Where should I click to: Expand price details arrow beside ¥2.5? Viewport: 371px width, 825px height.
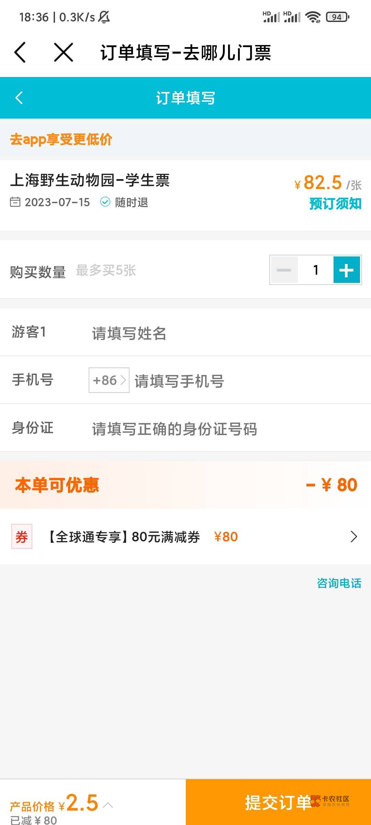[108, 805]
